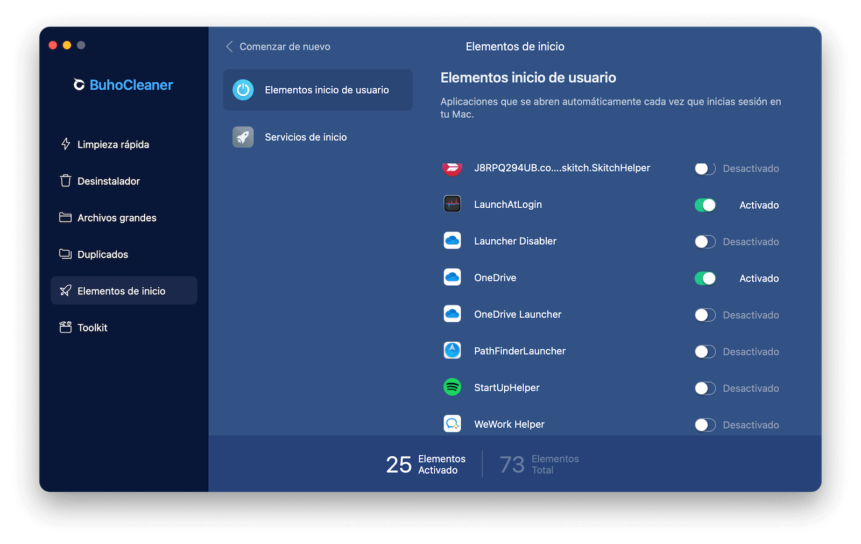
Task: Click the Archivos grandes folder icon
Action: 66,217
